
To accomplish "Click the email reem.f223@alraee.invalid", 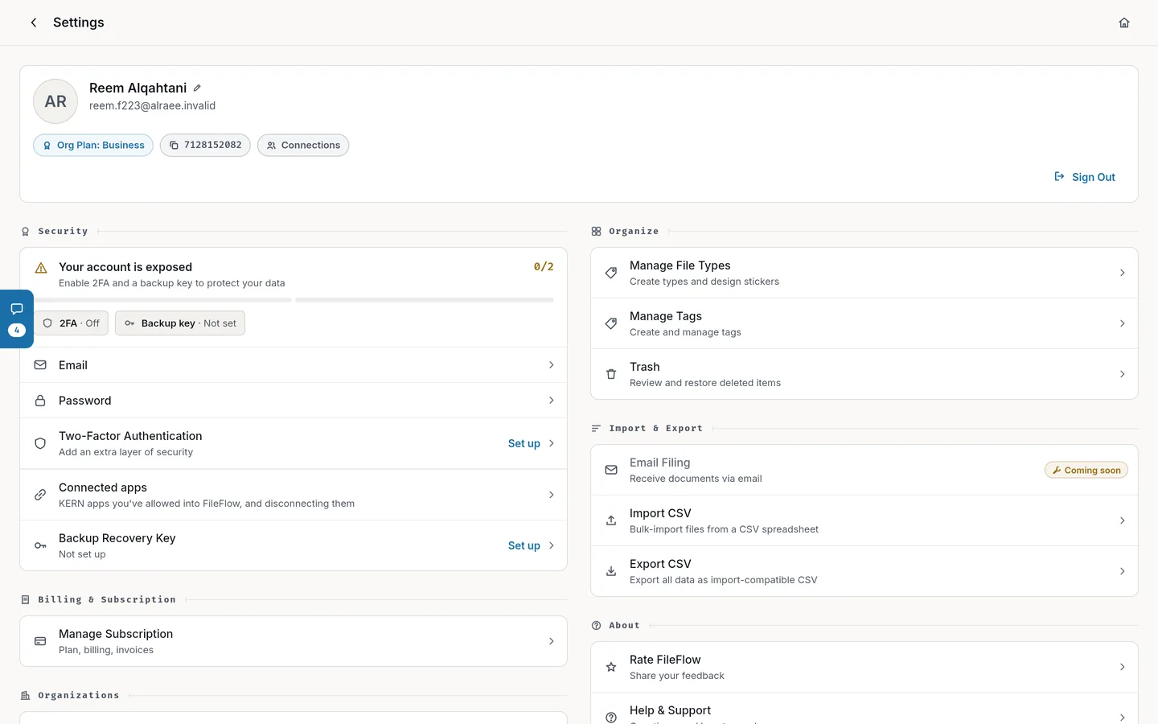I will click(152, 106).
